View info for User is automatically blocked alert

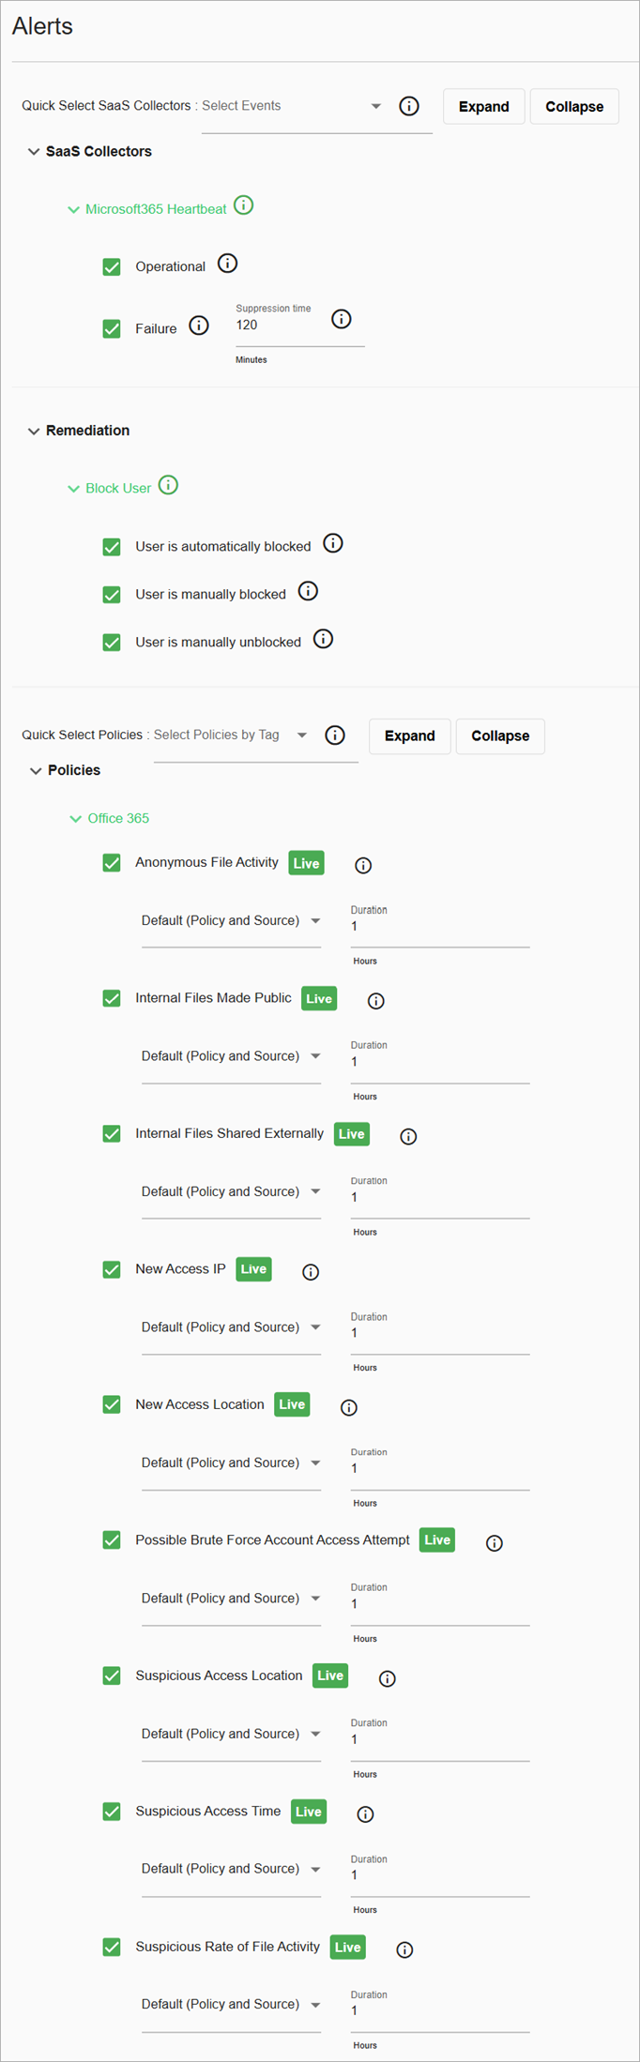tap(333, 543)
